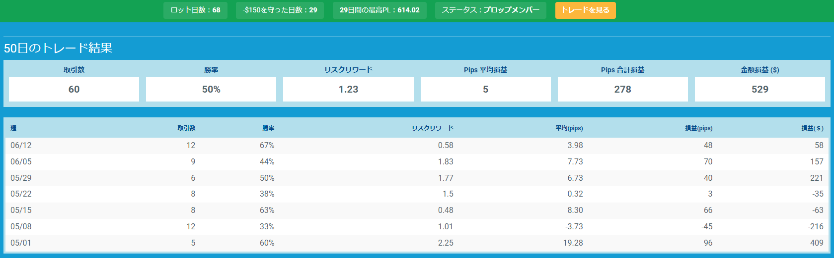Open the トレードを見る button

click(x=585, y=10)
